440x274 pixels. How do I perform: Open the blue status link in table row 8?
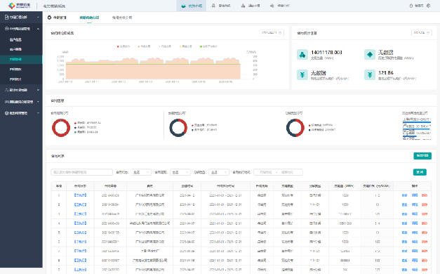point(80,260)
